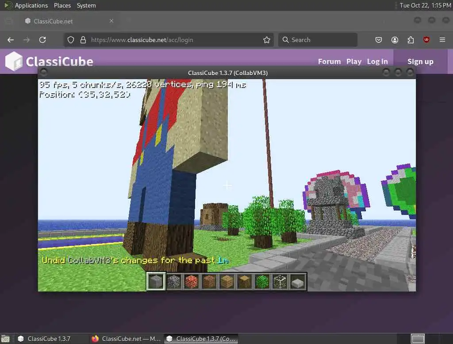Select the green leaves block in hotbar
The width and height of the screenshot is (453, 344).
pyautogui.click(x=262, y=281)
